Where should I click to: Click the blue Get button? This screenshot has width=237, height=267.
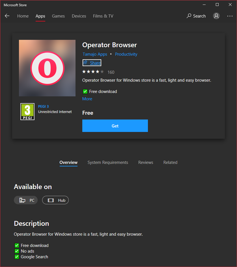pyautogui.click(x=115, y=126)
